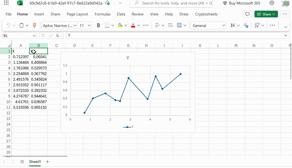Viewport: 292px width, 168px height.
Task: Open paste options dropdown arrow
Action: pyautogui.click(x=27, y=25)
